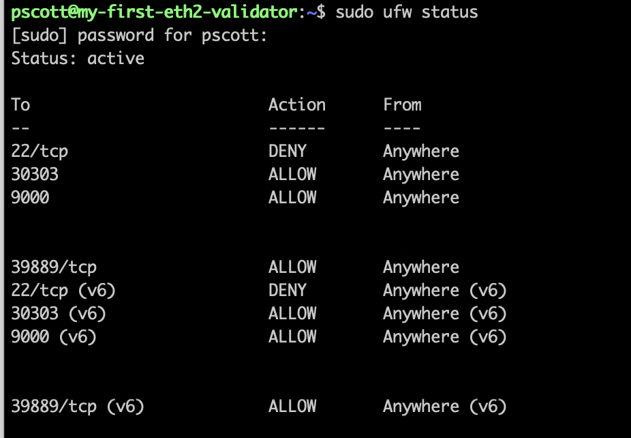This screenshot has width=631, height=438.
Task: Click 'Anywhere (v6)' in 9000 (v6) row
Action: point(445,337)
